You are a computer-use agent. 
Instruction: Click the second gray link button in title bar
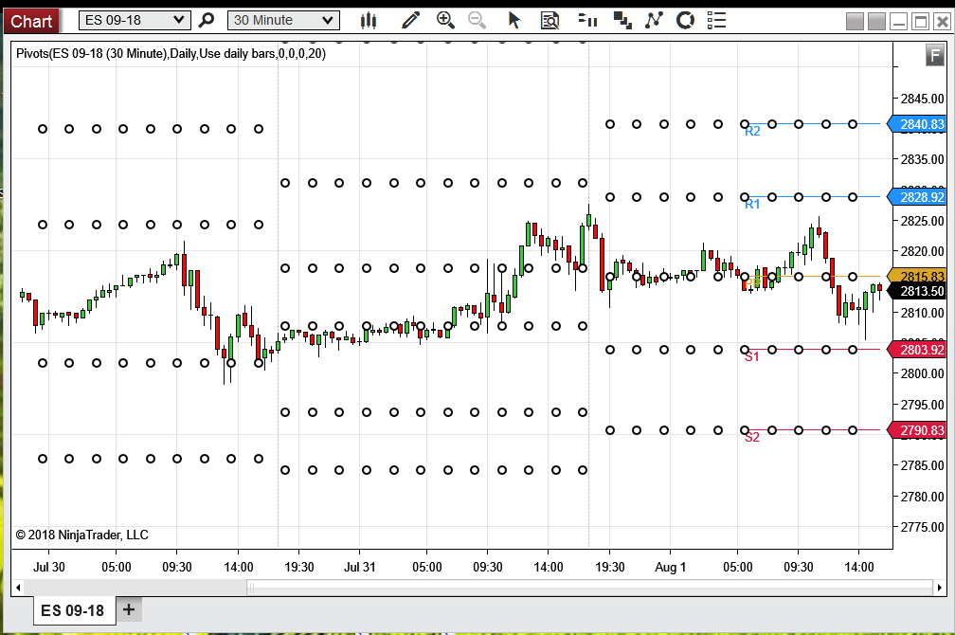[876, 22]
